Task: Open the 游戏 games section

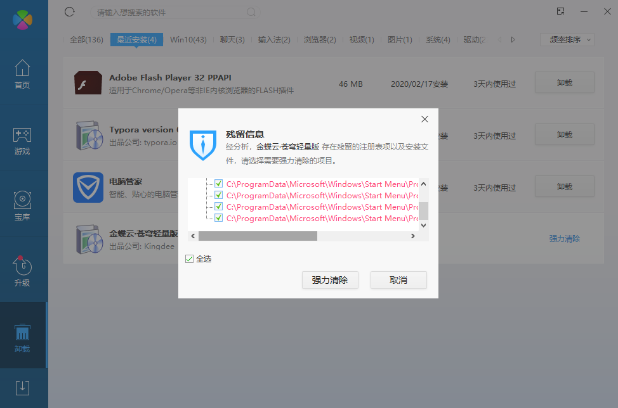Action: click(x=22, y=141)
